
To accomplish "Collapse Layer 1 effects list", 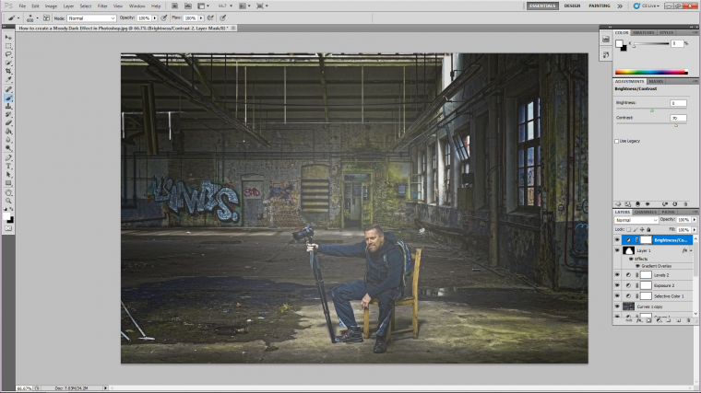I will click(691, 251).
